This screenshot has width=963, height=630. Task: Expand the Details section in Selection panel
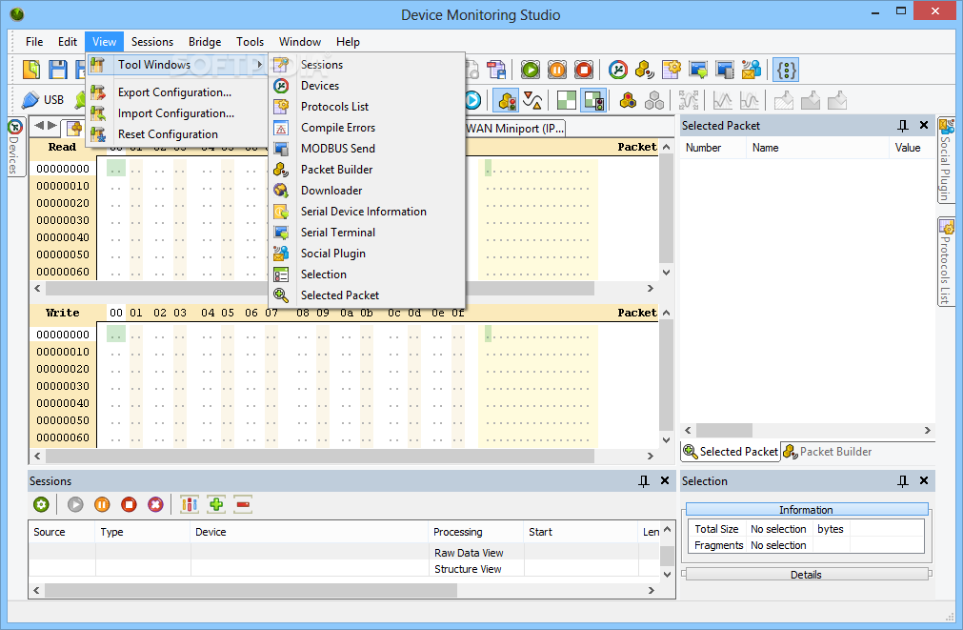click(806, 575)
